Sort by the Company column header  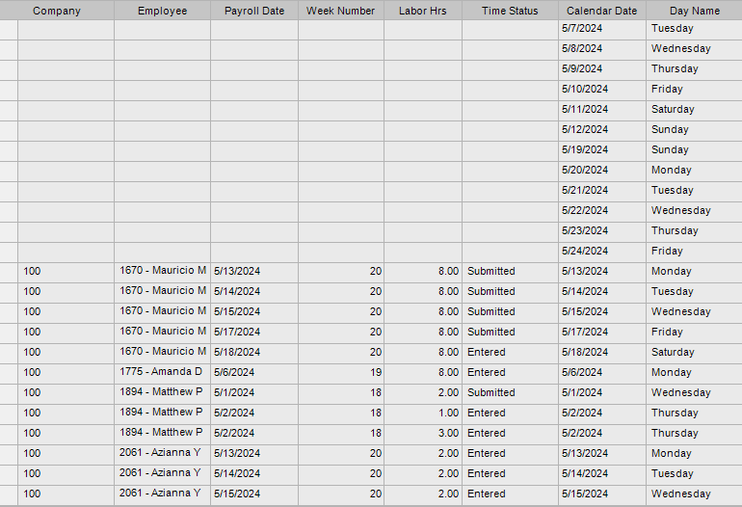coord(57,11)
